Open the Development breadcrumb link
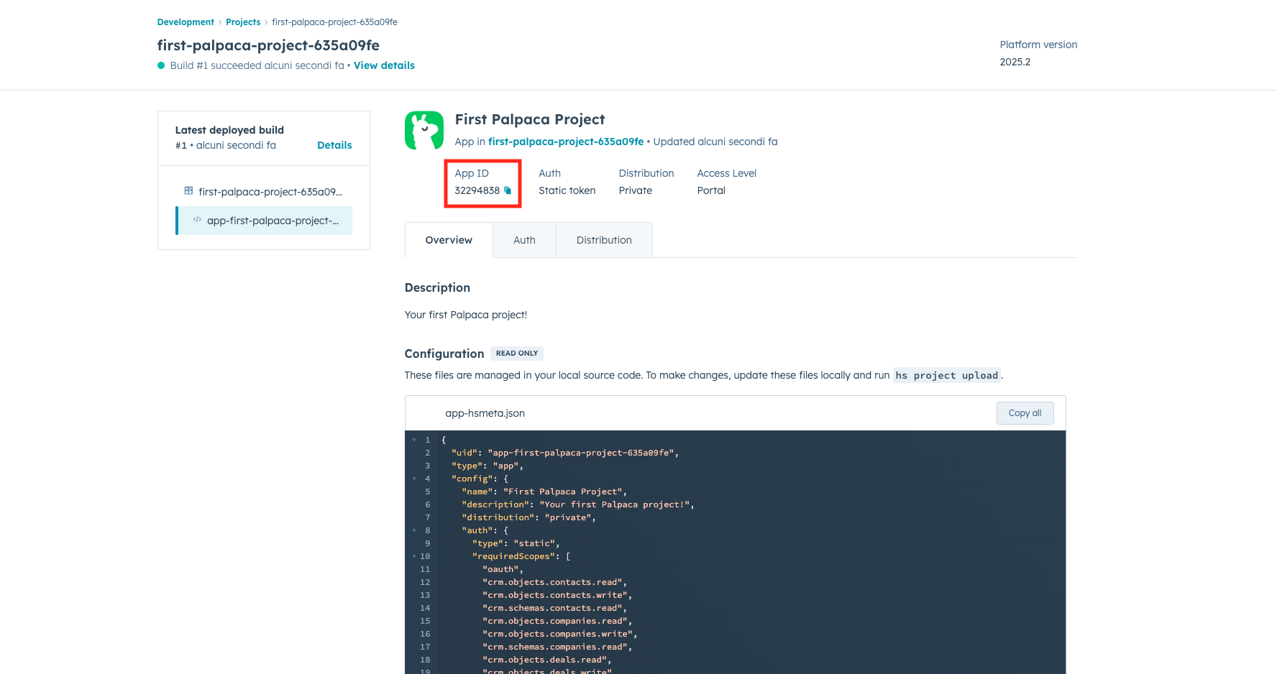 click(x=185, y=22)
